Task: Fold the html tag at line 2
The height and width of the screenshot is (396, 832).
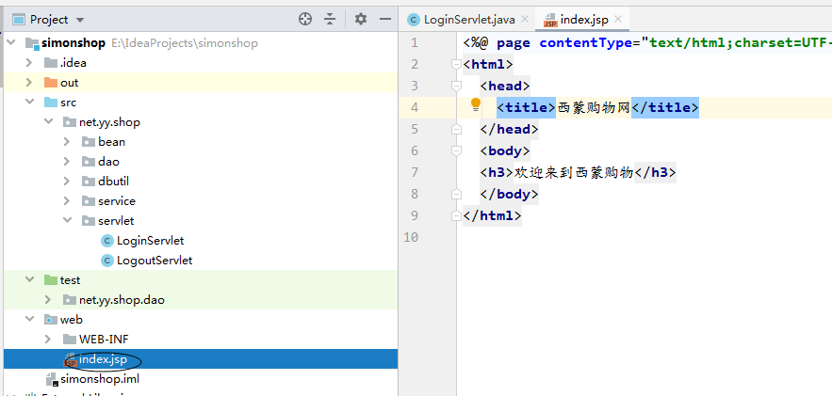Action: pyautogui.click(x=456, y=64)
